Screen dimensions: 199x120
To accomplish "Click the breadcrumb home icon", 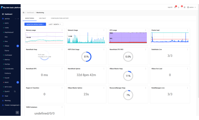I will (x=24, y=13).
